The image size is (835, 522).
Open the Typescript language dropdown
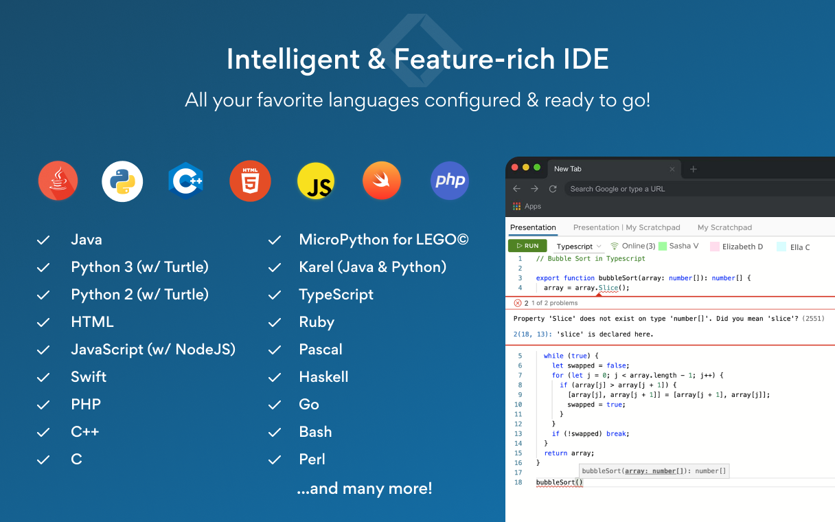579,246
